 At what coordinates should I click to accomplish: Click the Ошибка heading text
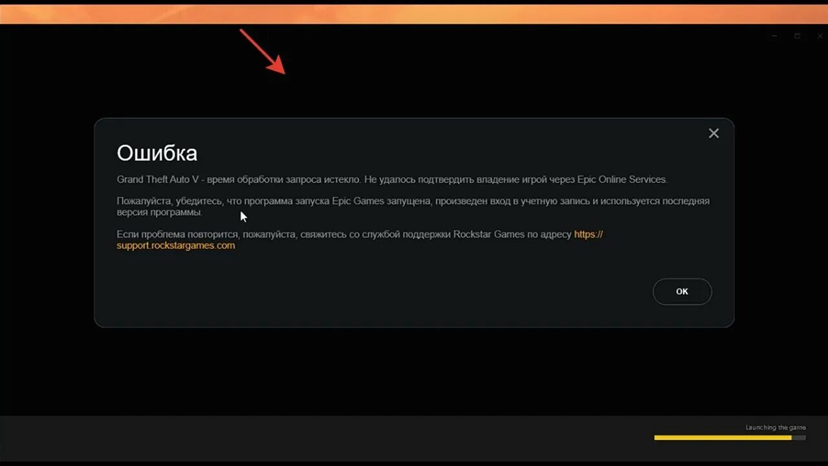point(157,153)
